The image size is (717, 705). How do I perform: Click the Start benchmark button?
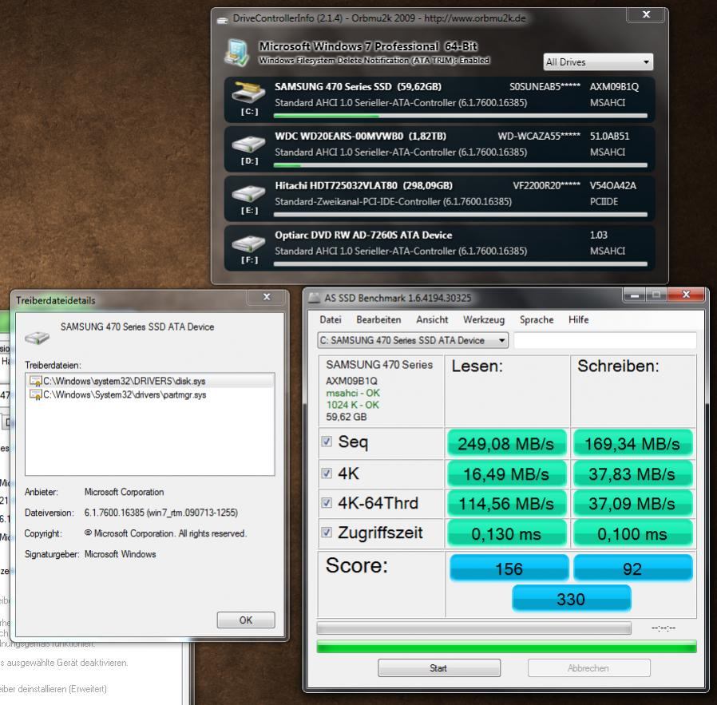click(439, 668)
